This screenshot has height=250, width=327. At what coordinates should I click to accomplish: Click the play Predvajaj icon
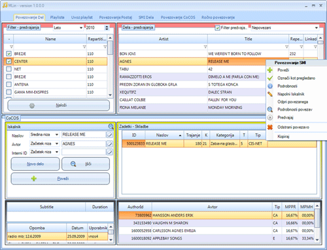pyautogui.click(x=270, y=117)
